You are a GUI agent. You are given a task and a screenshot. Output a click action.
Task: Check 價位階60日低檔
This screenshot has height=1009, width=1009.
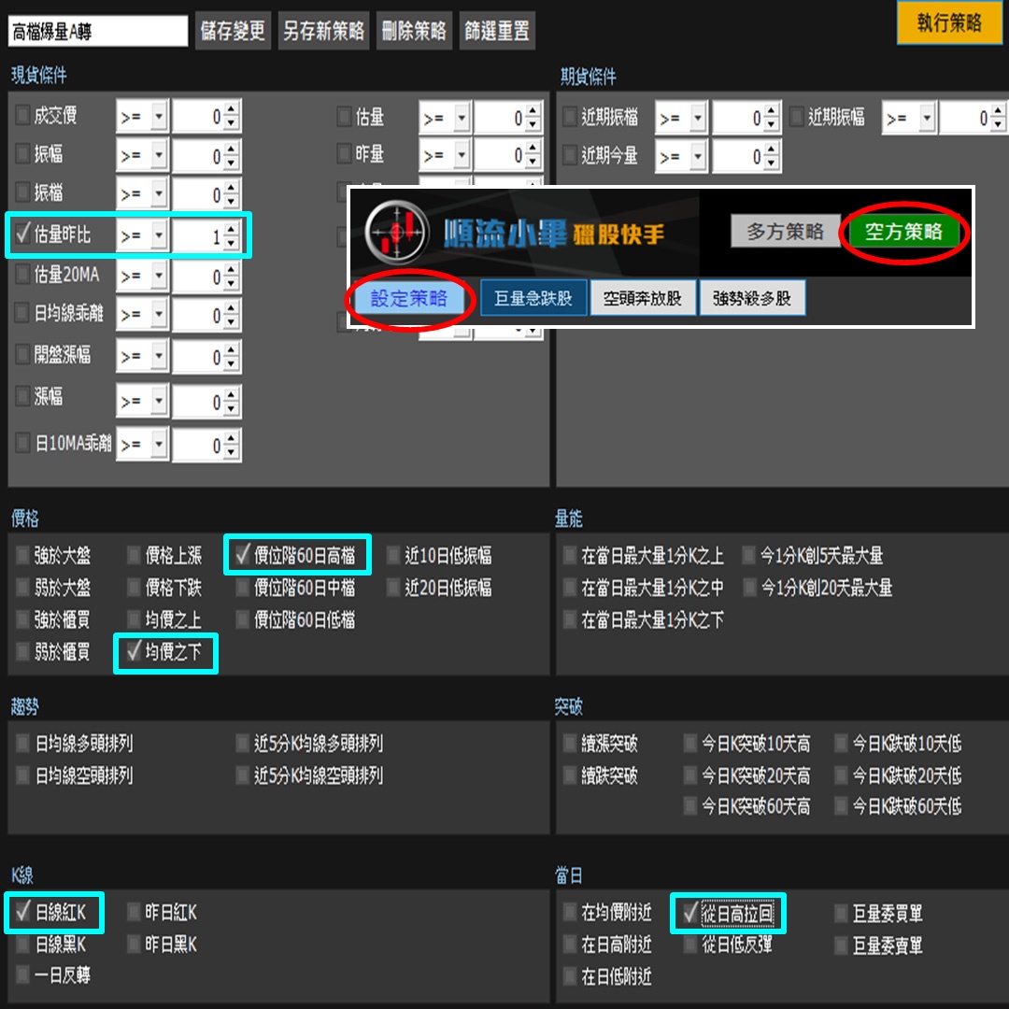click(243, 619)
